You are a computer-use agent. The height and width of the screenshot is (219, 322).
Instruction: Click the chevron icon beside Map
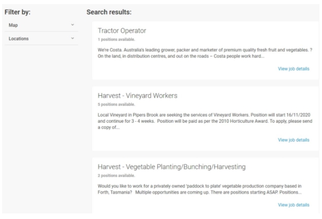click(x=73, y=25)
